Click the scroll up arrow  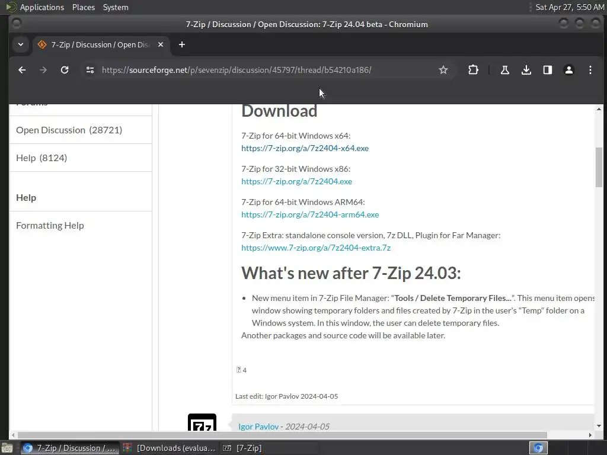(599, 109)
